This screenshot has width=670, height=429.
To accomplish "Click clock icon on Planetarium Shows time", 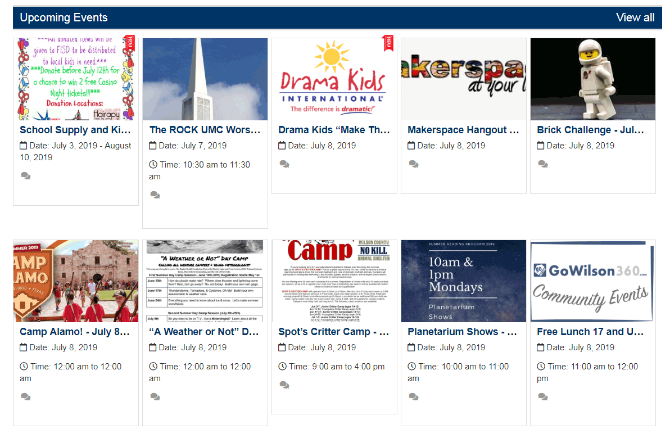I will coord(411,366).
